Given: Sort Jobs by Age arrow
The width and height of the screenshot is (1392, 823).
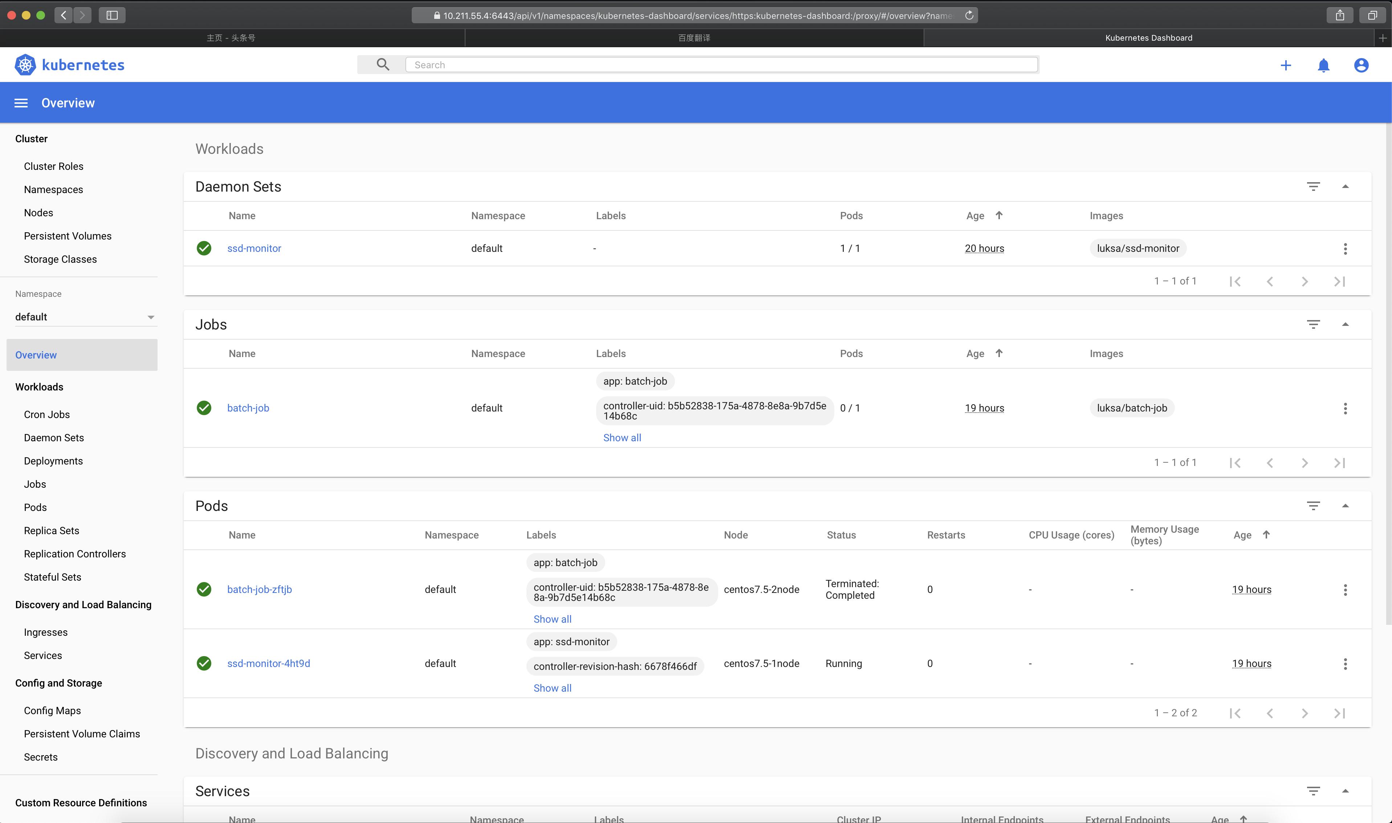Looking at the screenshot, I should (999, 353).
